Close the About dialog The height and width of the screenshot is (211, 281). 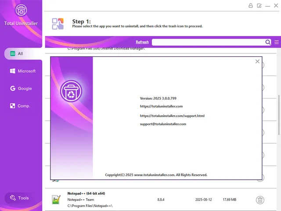point(257,62)
